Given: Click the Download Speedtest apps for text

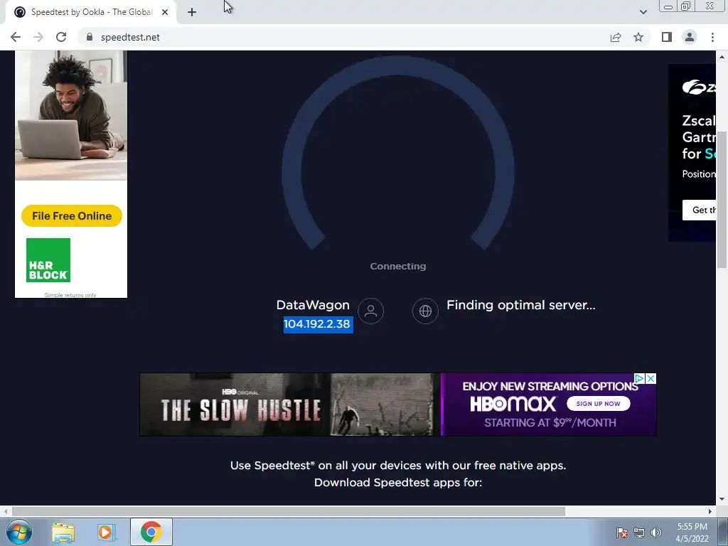Looking at the screenshot, I should pyautogui.click(x=398, y=483).
